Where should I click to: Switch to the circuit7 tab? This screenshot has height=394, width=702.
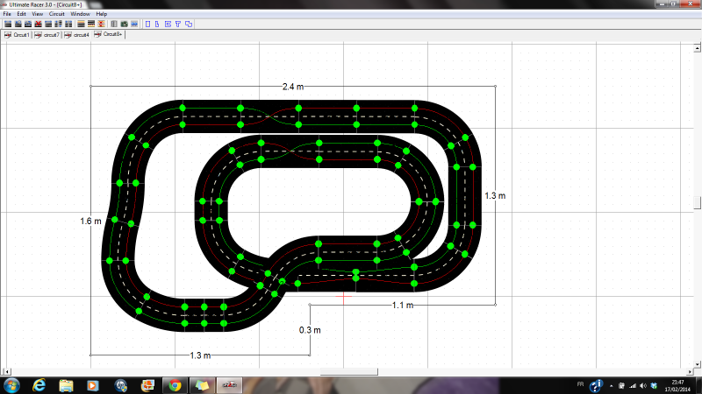(51, 35)
